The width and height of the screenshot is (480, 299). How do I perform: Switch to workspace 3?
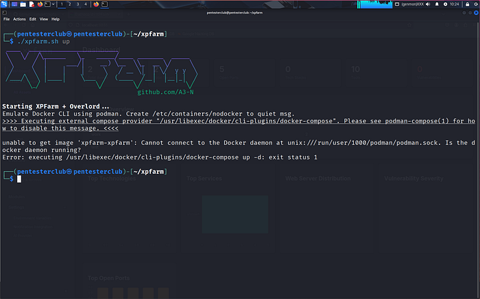click(x=77, y=4)
